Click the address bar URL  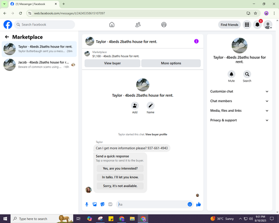click(x=69, y=13)
